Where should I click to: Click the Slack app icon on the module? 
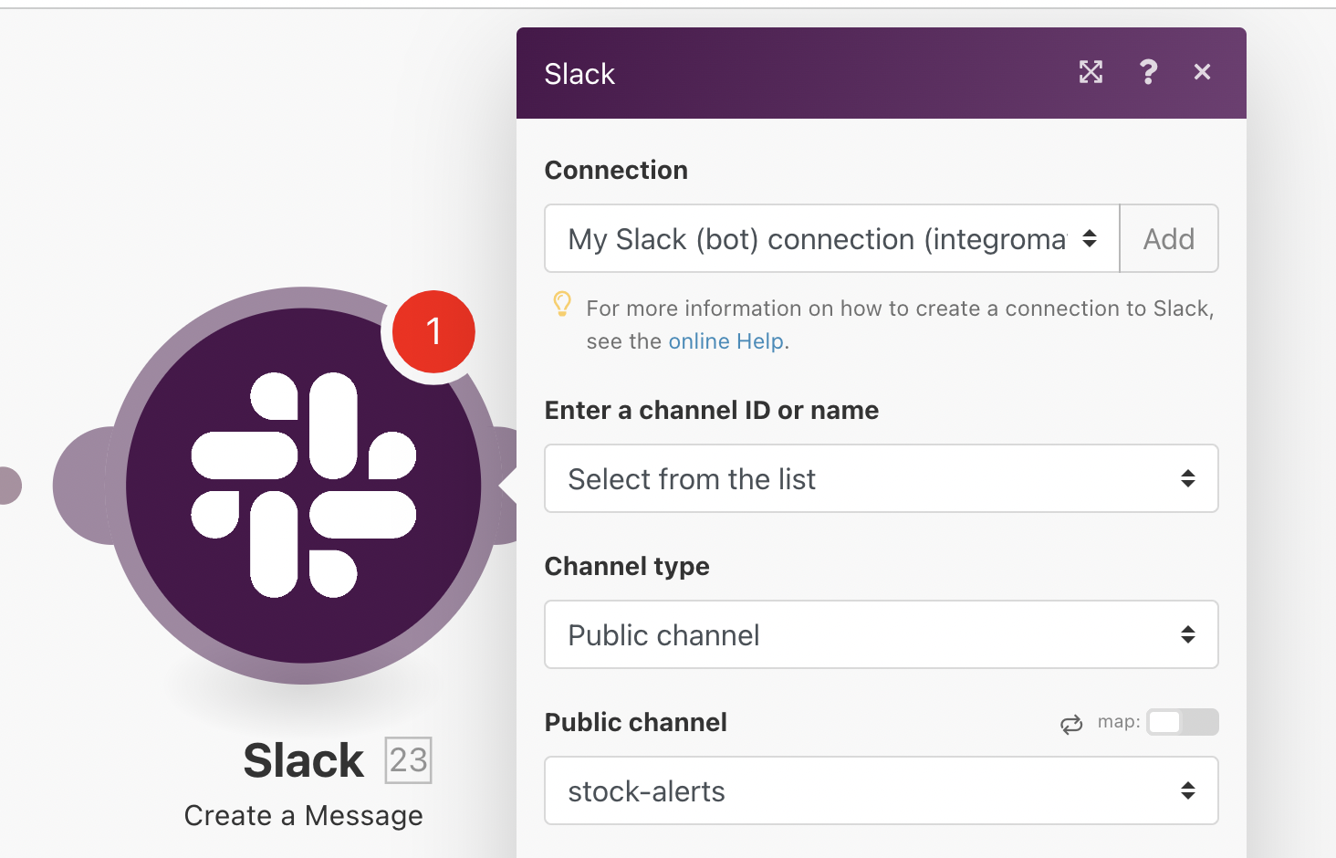pos(304,487)
